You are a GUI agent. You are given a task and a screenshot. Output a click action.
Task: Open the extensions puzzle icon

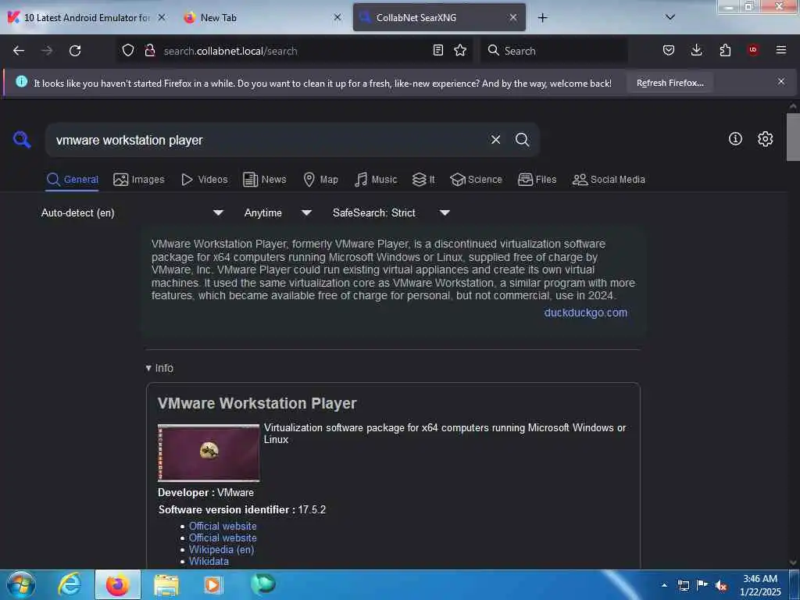pyautogui.click(x=725, y=50)
